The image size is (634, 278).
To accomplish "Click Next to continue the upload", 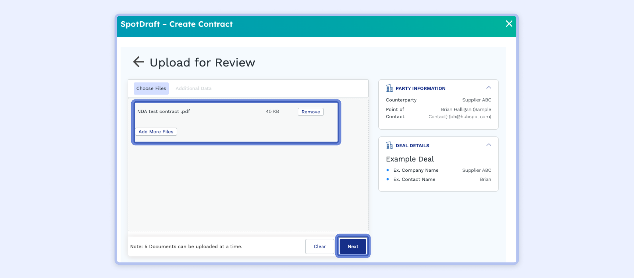I will click(x=353, y=246).
